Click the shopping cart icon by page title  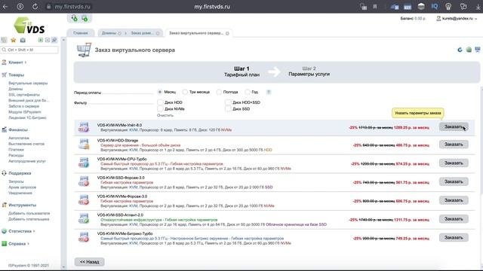point(84,50)
